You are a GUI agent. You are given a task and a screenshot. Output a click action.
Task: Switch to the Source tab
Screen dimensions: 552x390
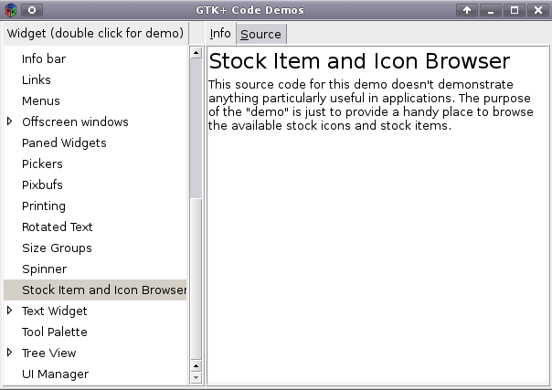(260, 34)
